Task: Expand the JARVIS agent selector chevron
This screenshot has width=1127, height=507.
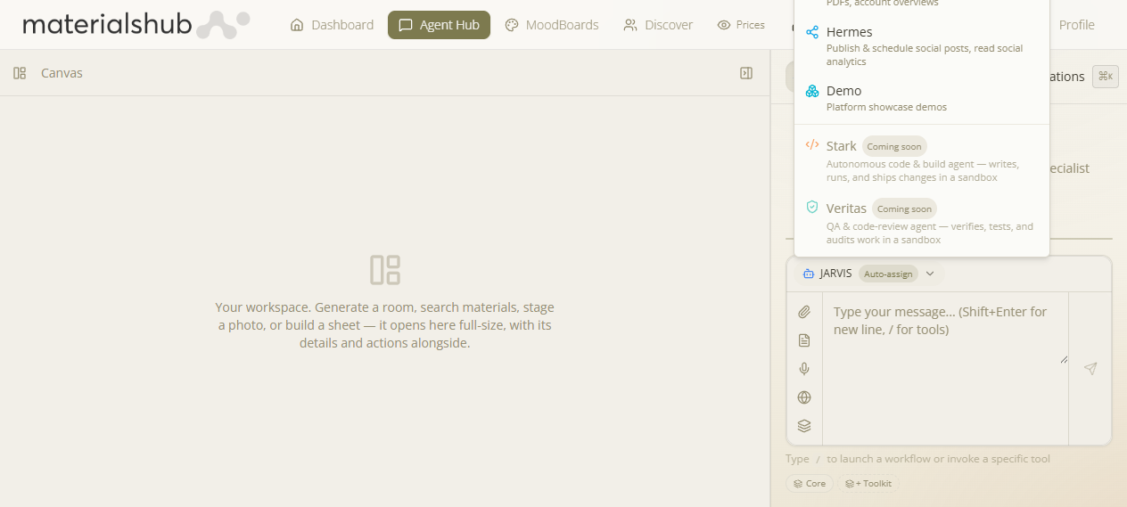Action: coord(930,274)
